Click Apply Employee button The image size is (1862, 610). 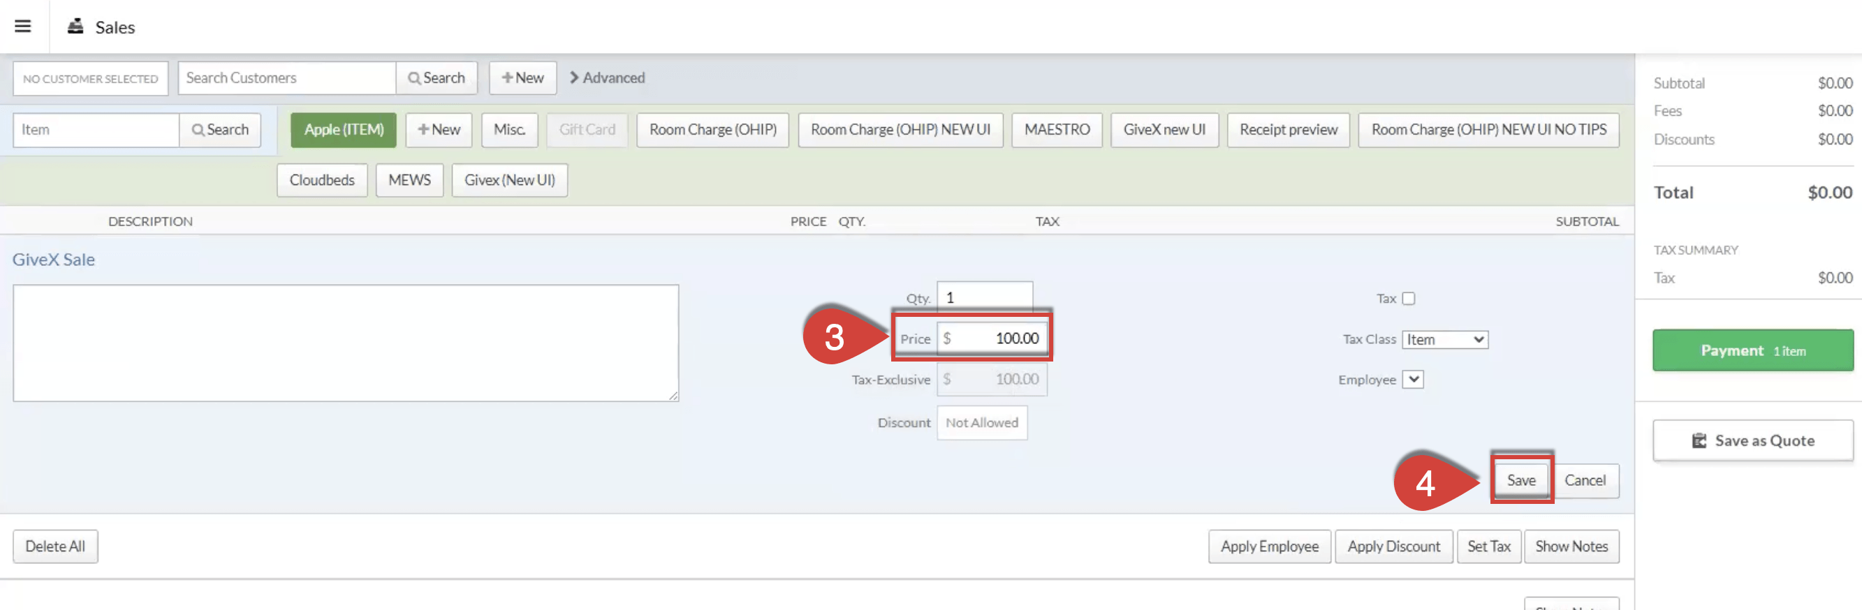pos(1269,546)
